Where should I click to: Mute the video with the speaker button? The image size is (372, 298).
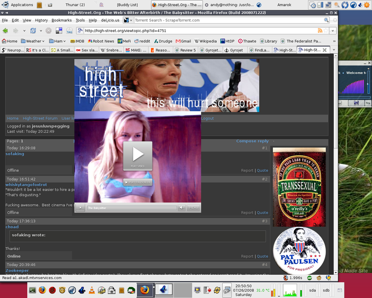181,208
